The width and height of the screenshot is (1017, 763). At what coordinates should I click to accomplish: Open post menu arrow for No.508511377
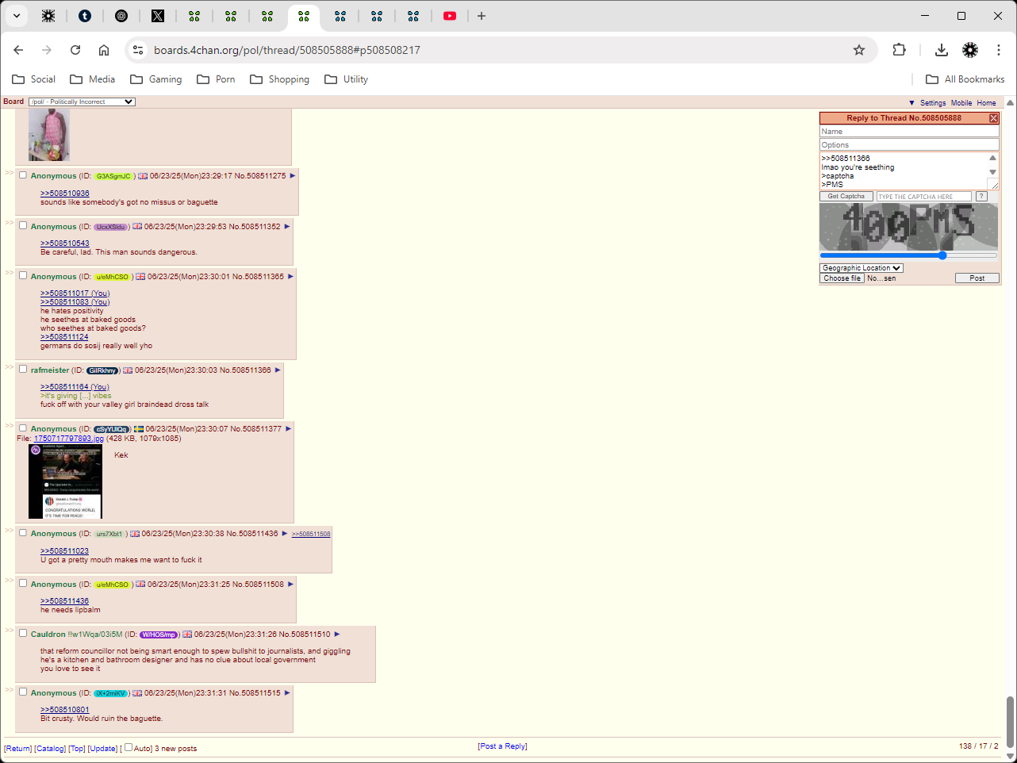(x=289, y=429)
